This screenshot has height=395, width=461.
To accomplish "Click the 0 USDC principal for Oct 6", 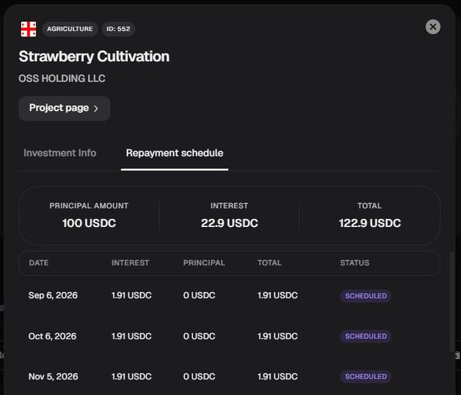I will click(x=199, y=336).
